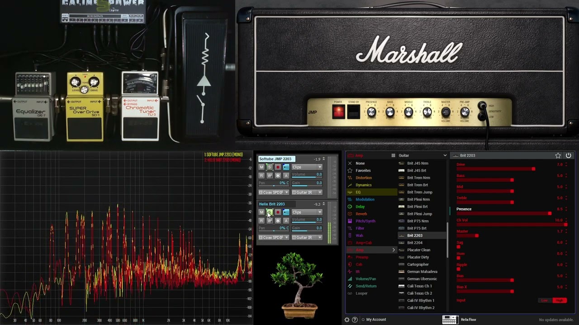Open Guitar IR output dropdown on Helix track
The width and height of the screenshot is (579, 325).
(307, 237)
